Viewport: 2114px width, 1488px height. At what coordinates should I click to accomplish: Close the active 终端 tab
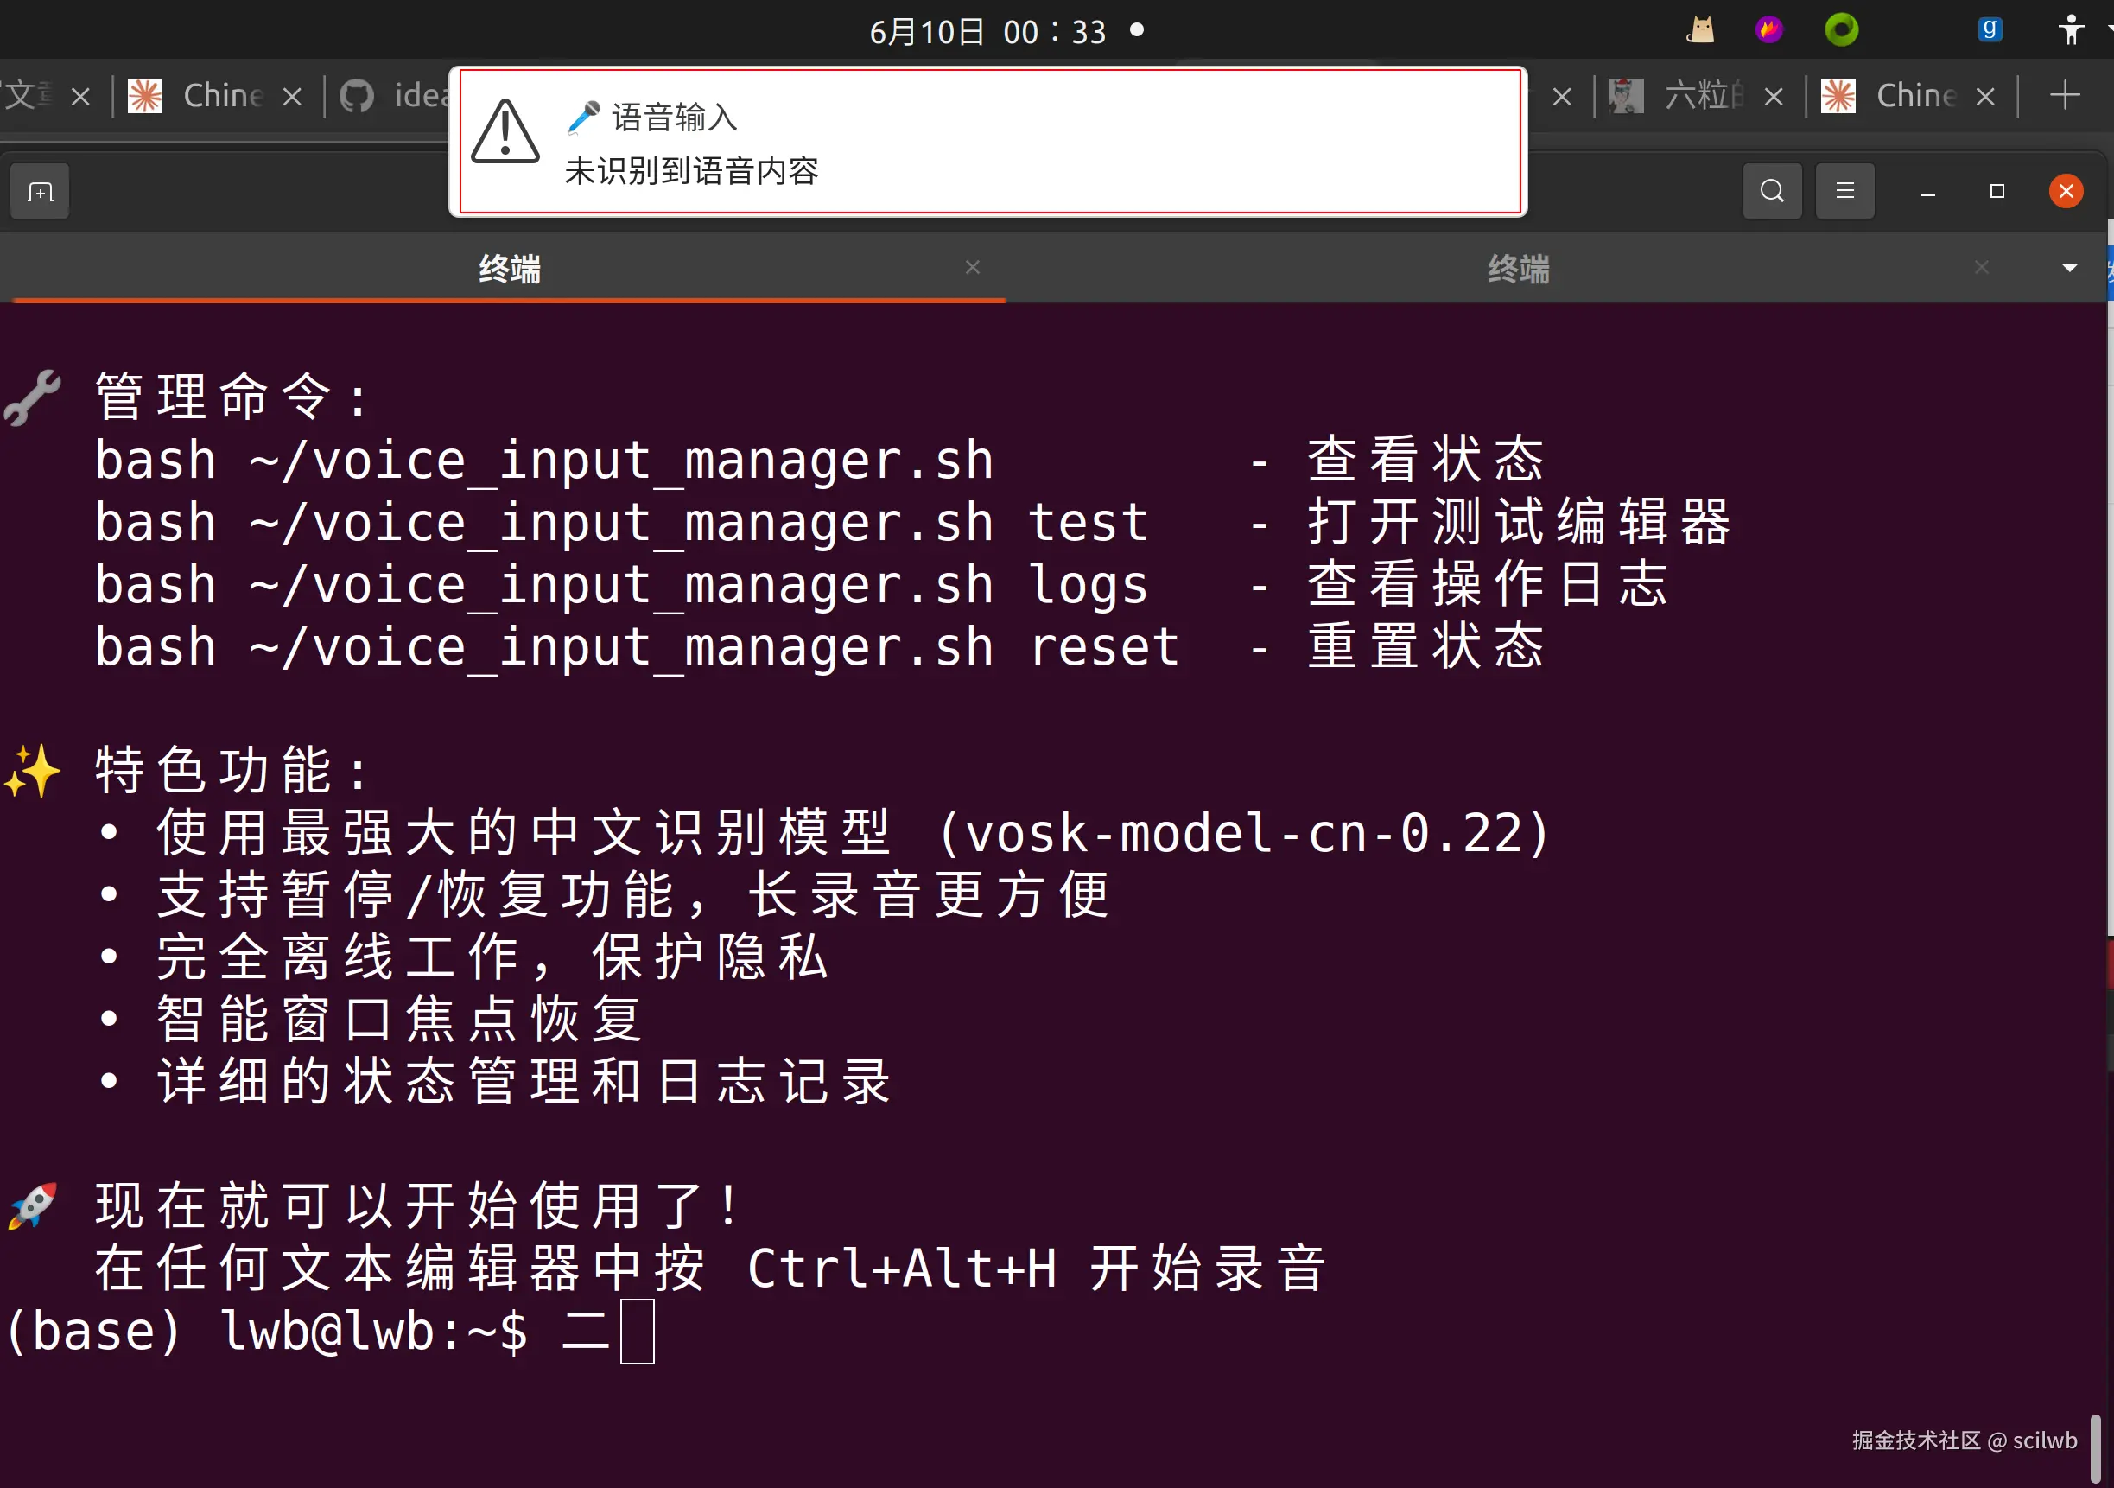pyautogui.click(x=972, y=267)
